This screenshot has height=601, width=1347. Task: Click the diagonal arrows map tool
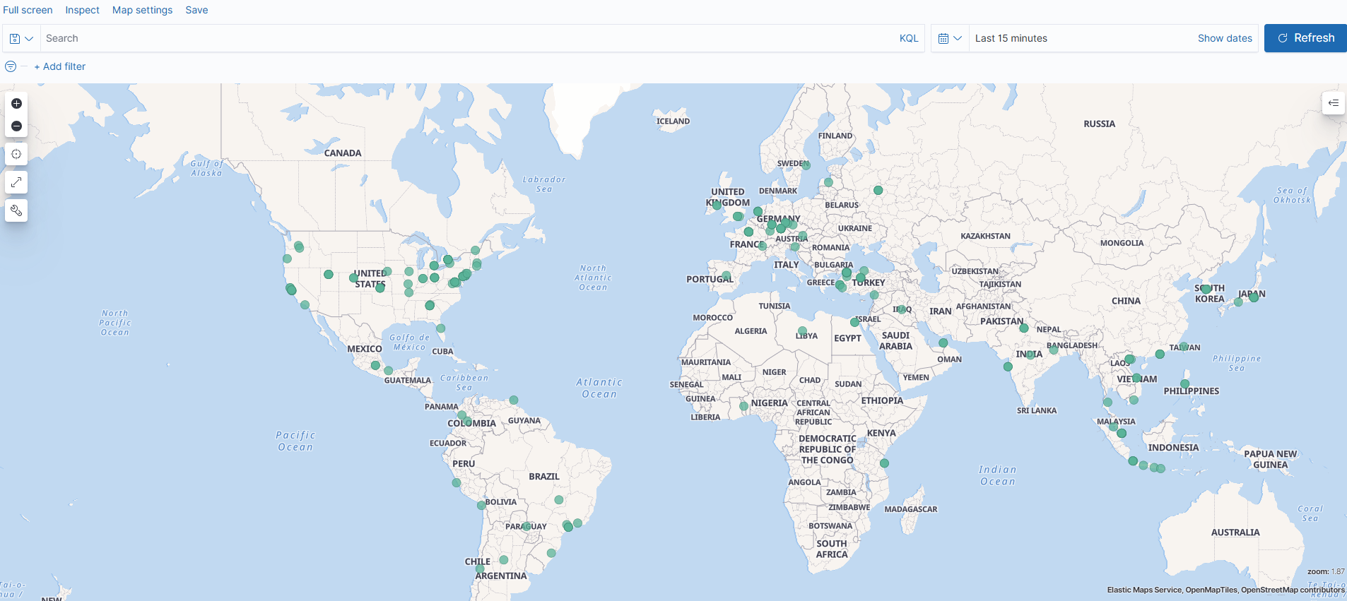(16, 182)
